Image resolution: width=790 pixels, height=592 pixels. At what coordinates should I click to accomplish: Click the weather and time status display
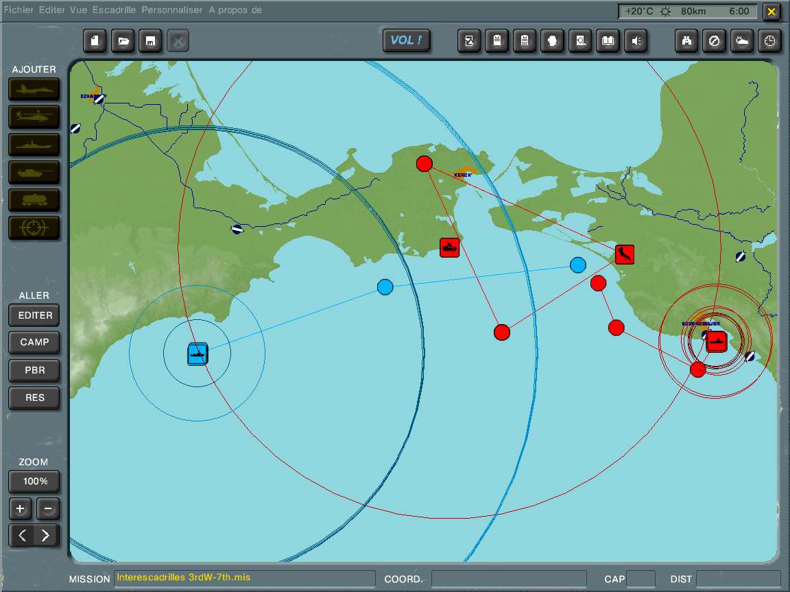click(x=687, y=11)
